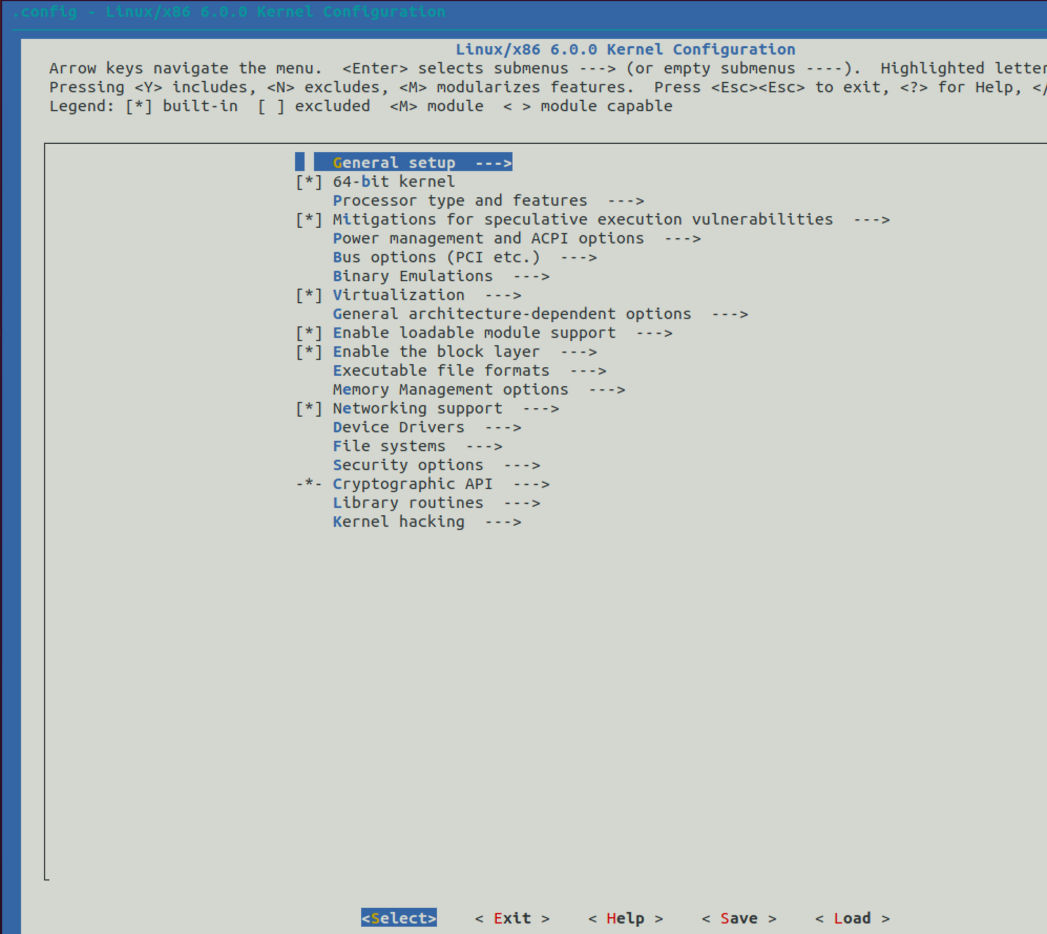This screenshot has width=1047, height=934.
Task: Open Memory Management options entry
Action: point(450,390)
